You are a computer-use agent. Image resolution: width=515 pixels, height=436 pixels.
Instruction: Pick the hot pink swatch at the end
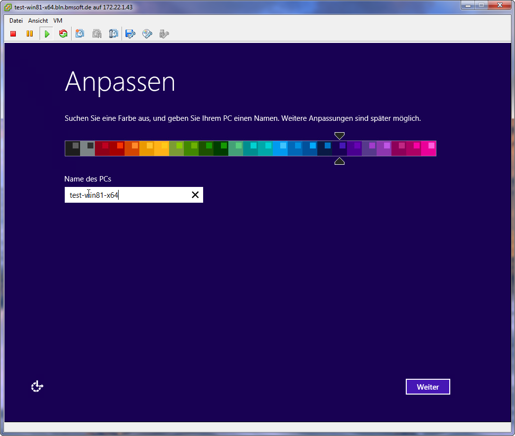point(429,148)
